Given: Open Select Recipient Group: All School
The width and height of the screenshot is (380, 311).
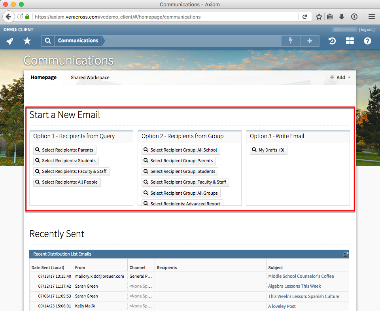Looking at the screenshot, I should point(181,150).
